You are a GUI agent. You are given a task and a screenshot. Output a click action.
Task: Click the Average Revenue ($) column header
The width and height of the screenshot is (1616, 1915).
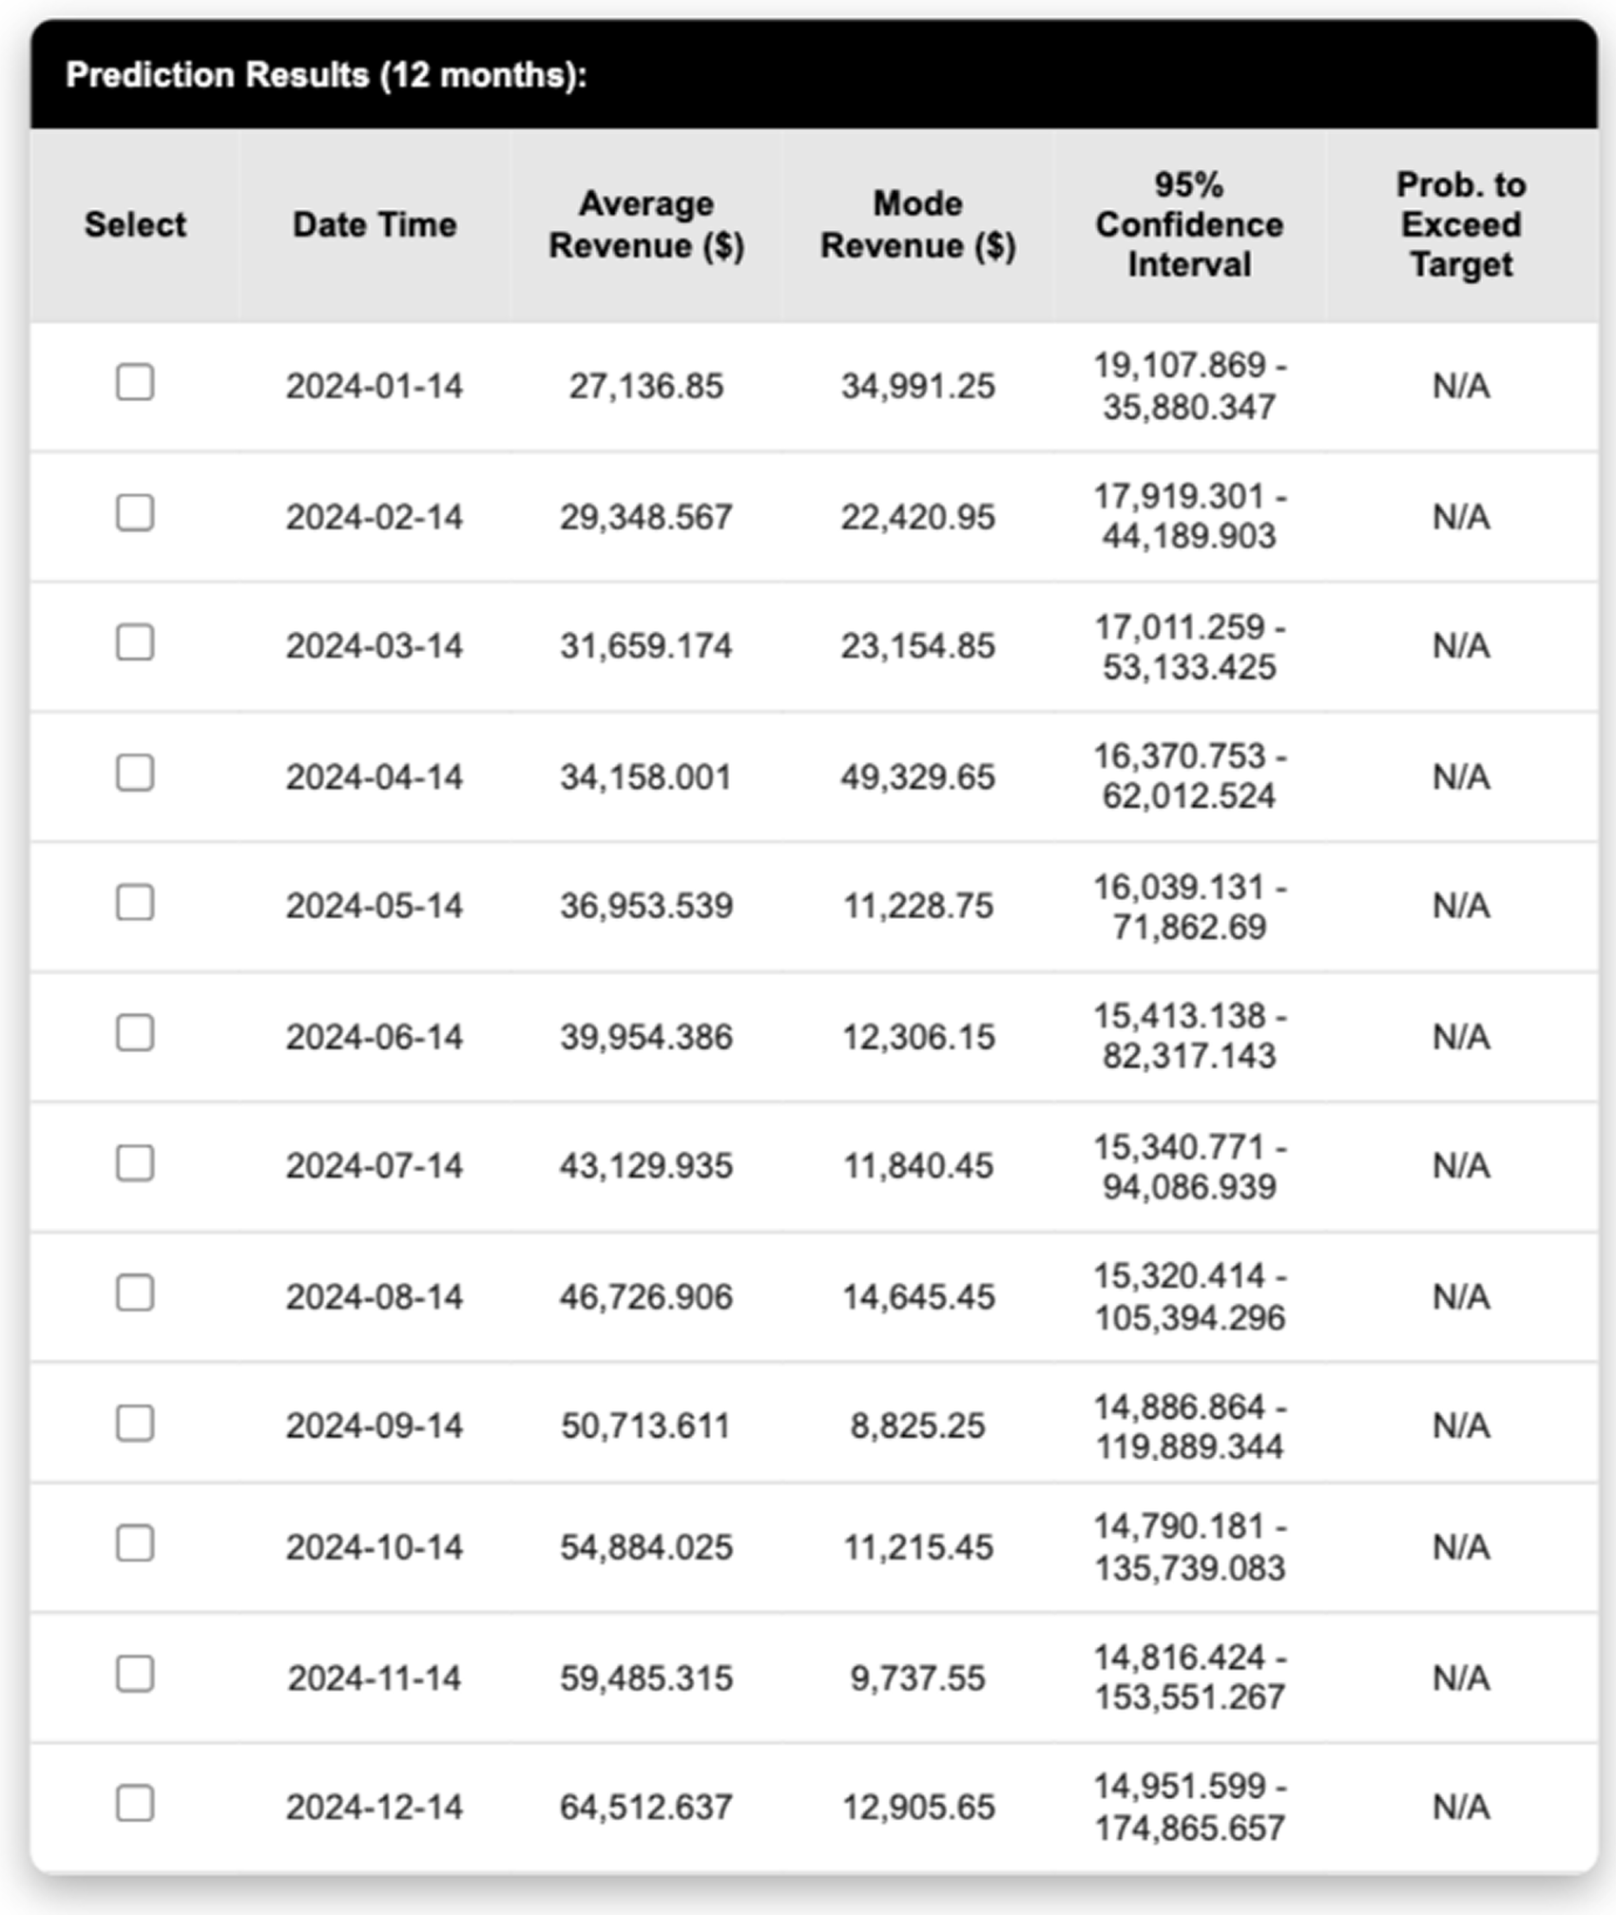click(x=646, y=225)
